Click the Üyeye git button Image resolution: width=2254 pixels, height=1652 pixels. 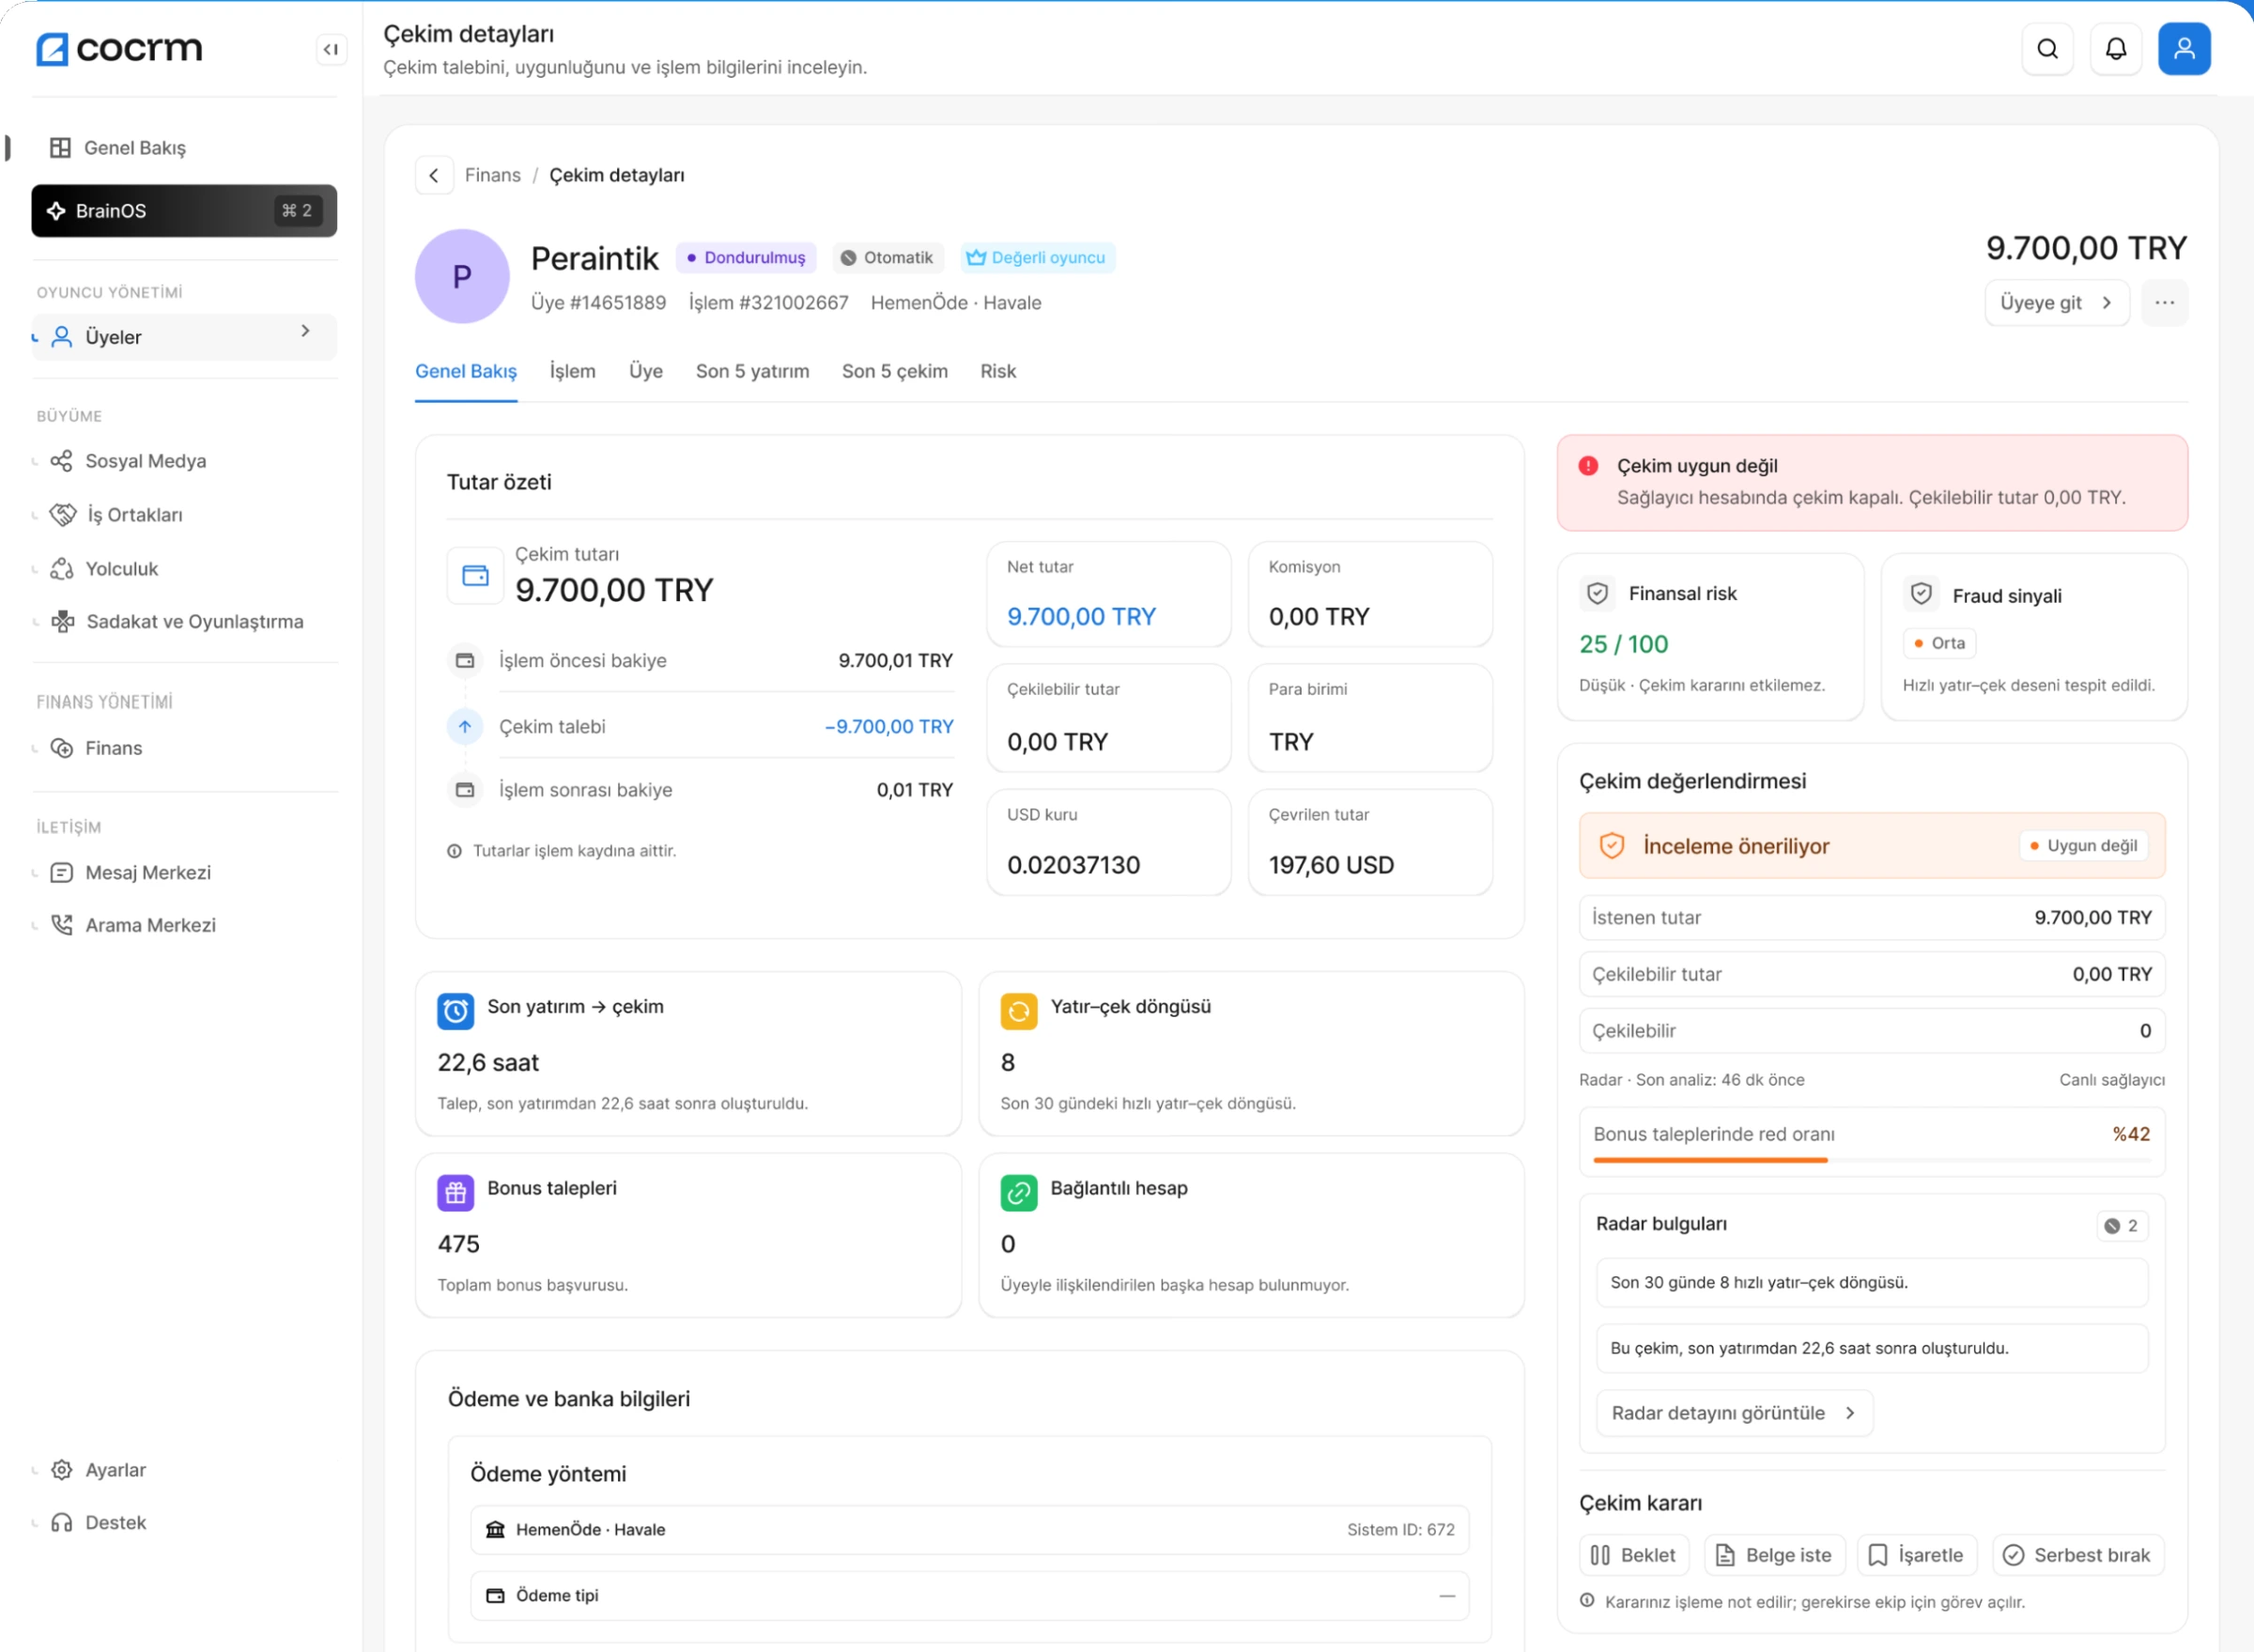point(2056,303)
